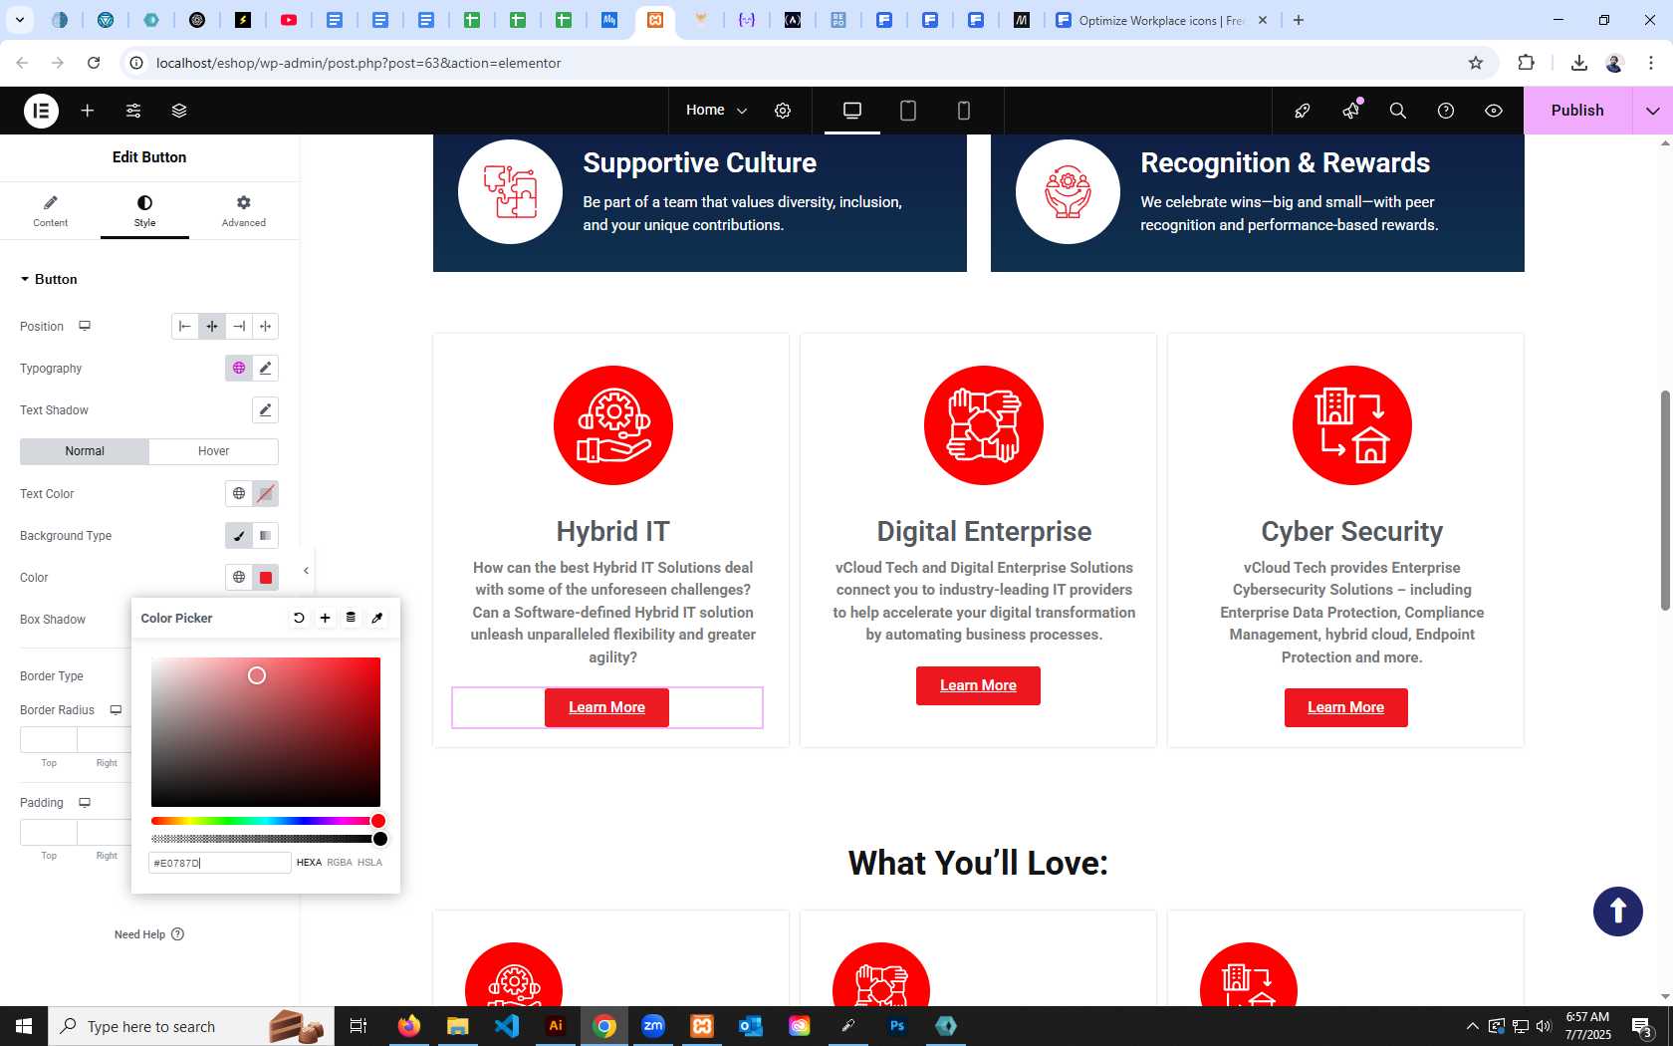The image size is (1673, 1046).
Task: Open page settings gear icon
Action: 783,111
